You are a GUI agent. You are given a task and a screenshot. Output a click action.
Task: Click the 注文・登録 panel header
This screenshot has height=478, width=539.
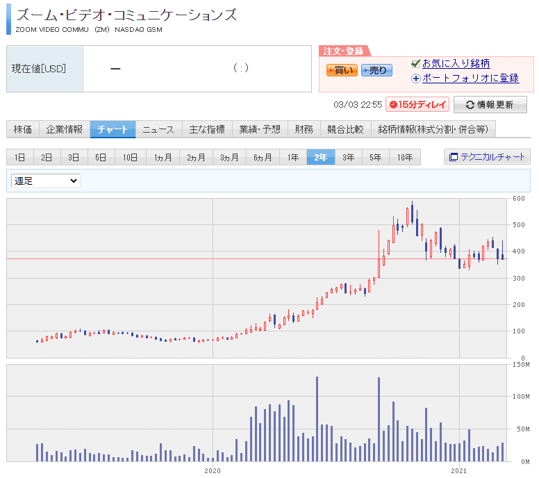[344, 51]
